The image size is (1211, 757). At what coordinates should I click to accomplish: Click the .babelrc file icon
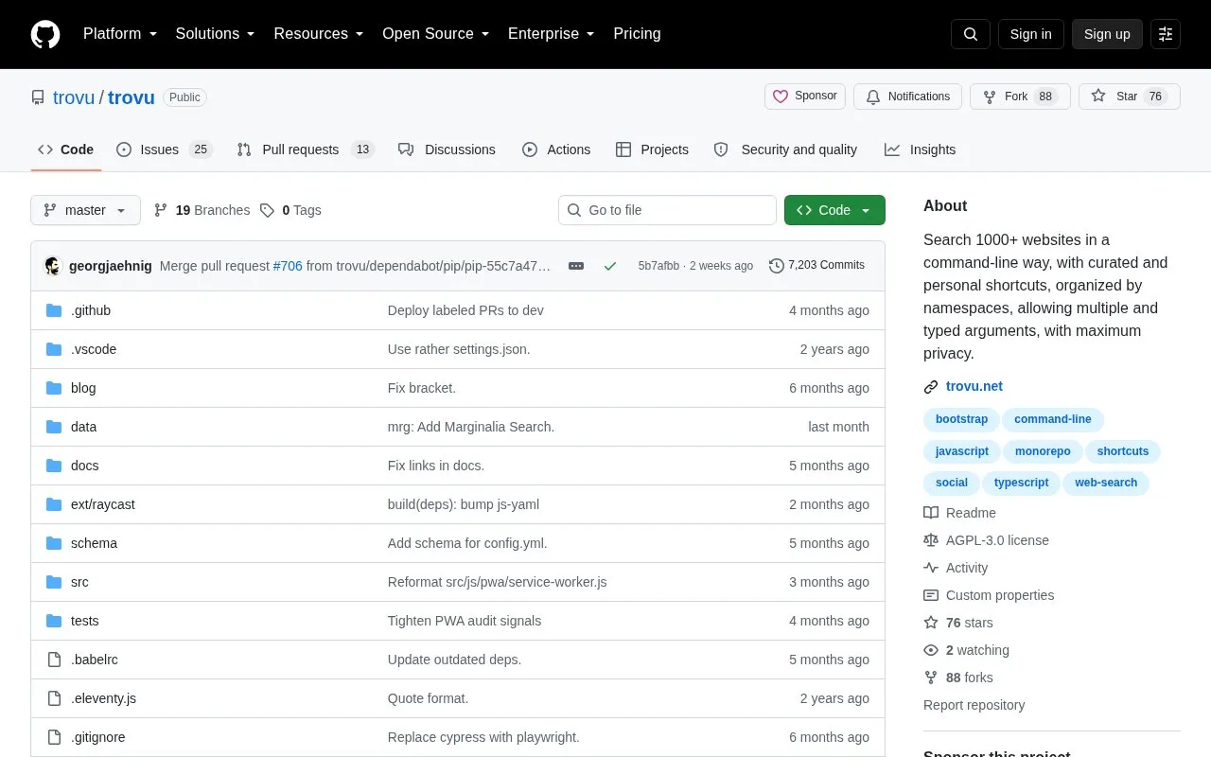[x=54, y=660]
